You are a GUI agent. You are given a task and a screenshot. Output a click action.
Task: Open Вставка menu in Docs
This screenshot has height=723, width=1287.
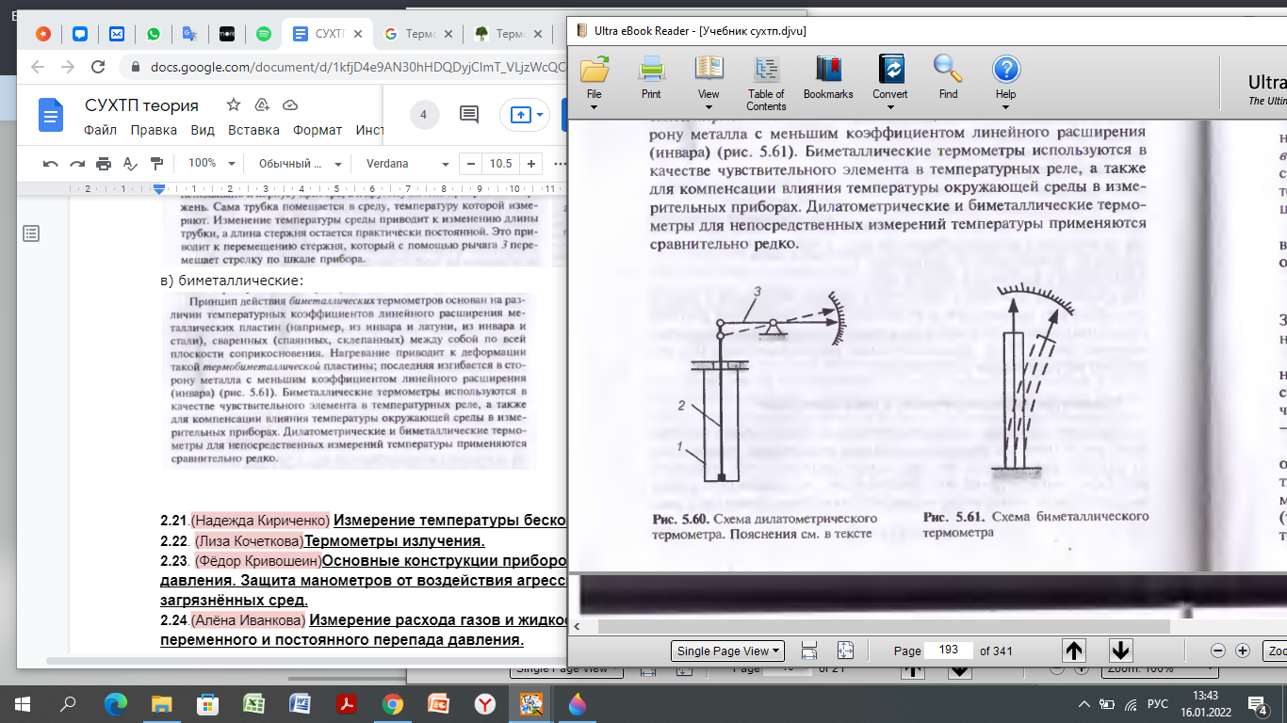pos(253,131)
